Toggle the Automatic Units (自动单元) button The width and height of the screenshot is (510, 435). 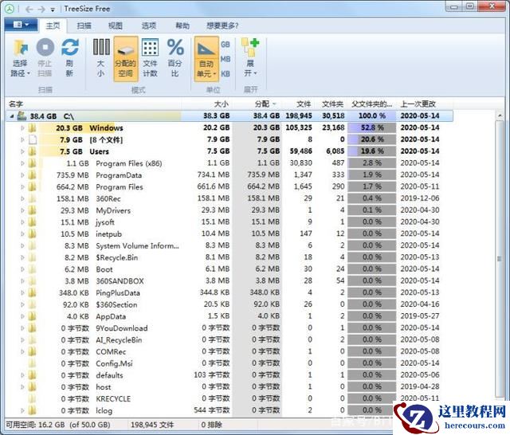pyautogui.click(x=206, y=59)
